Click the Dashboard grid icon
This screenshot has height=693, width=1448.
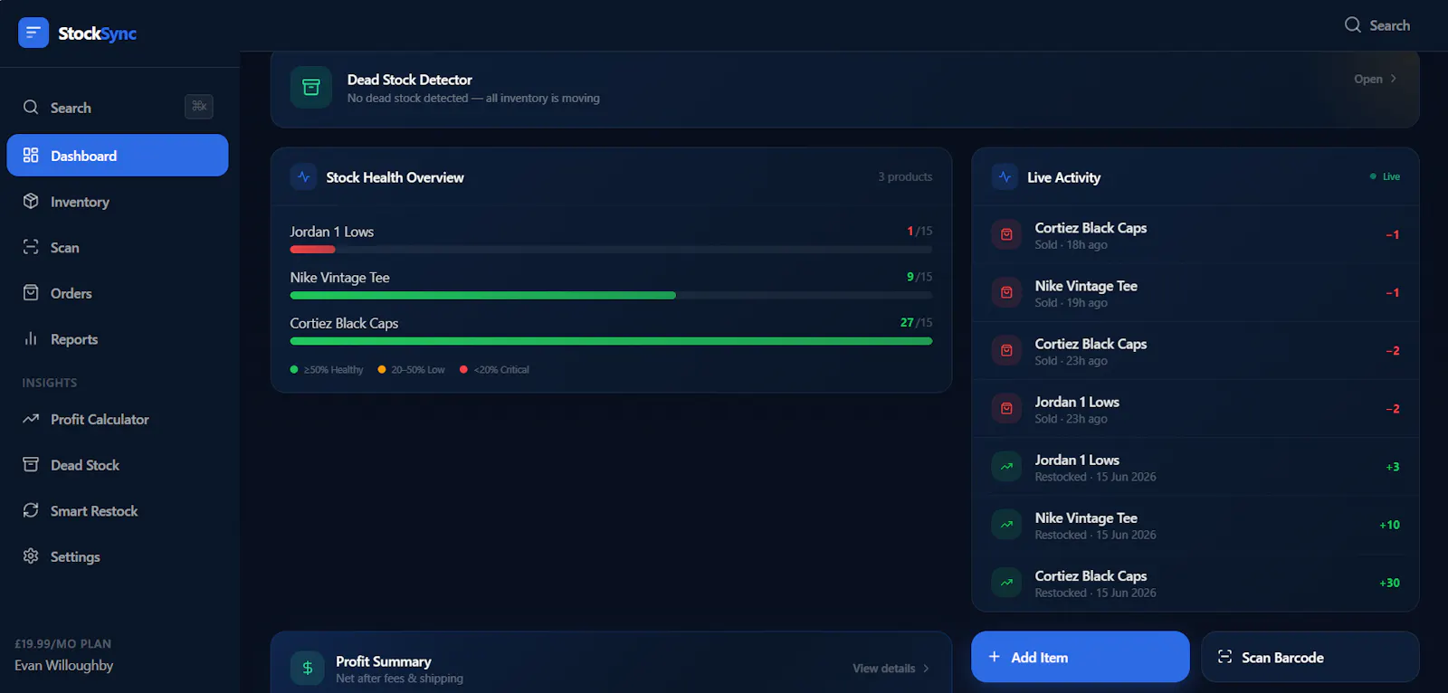(x=31, y=155)
